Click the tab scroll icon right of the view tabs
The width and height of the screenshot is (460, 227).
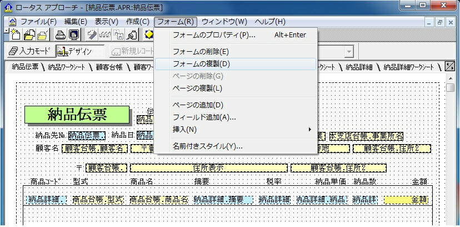tap(449, 67)
